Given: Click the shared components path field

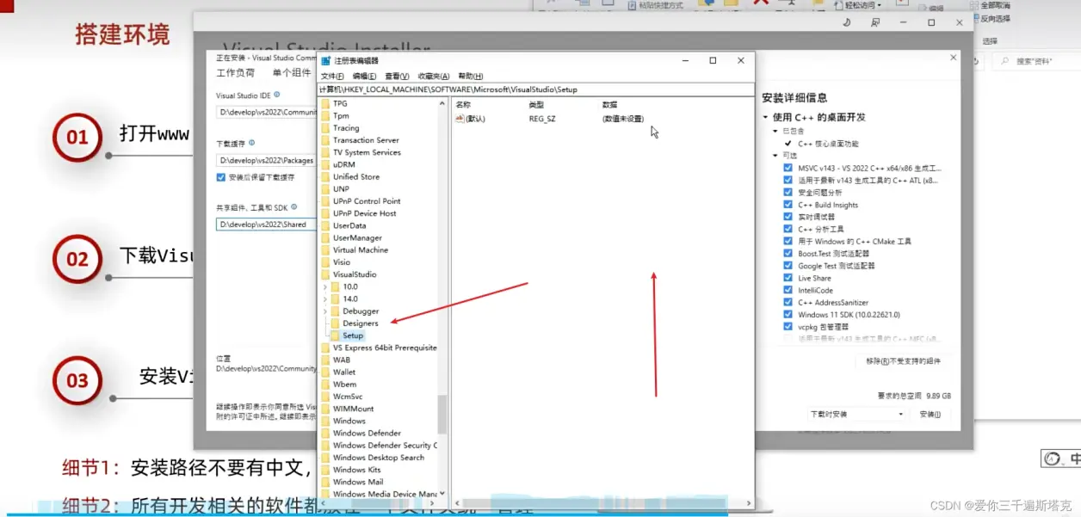Looking at the screenshot, I should click(266, 225).
